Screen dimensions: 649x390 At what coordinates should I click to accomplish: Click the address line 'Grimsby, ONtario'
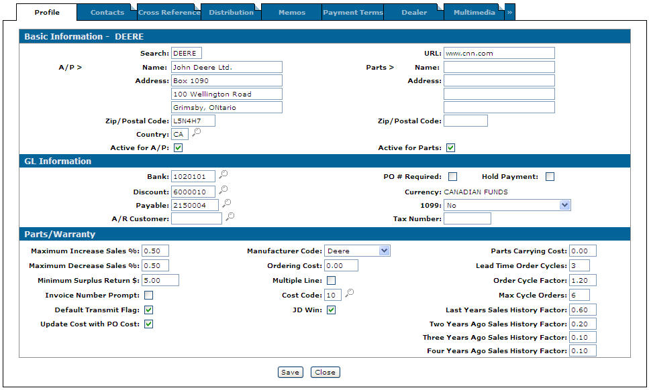point(227,107)
